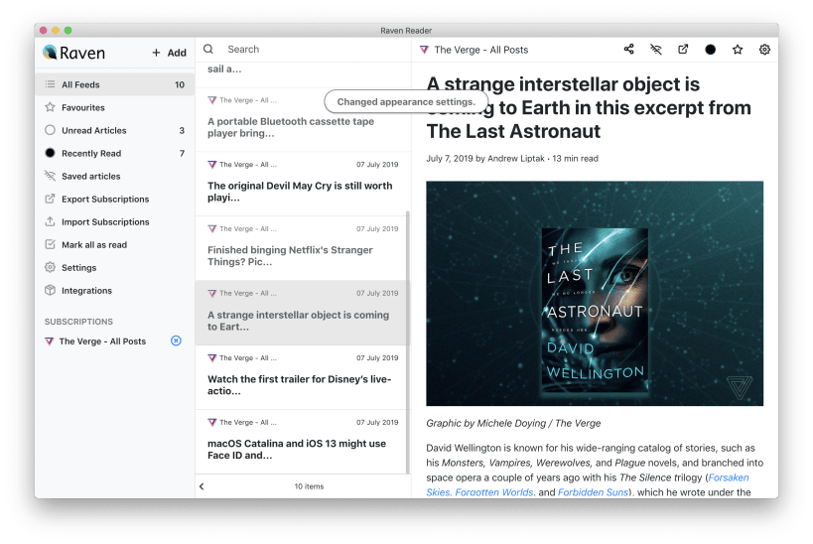Click the All Feeds list icon
The width and height of the screenshot is (813, 544).
pos(50,84)
